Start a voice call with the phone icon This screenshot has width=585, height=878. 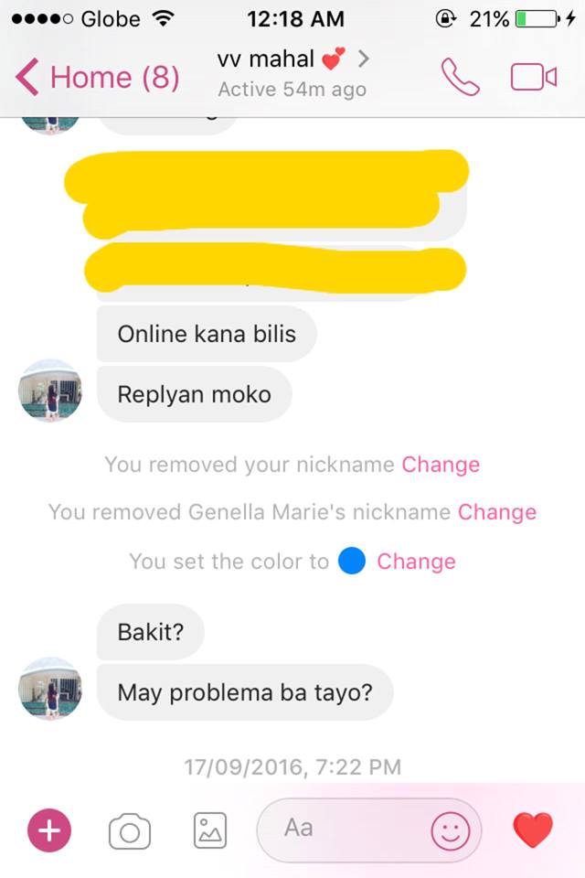(x=460, y=77)
